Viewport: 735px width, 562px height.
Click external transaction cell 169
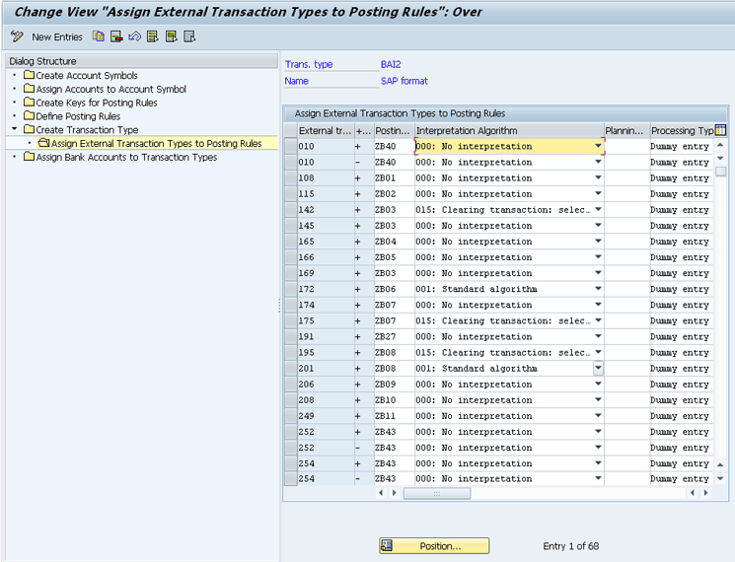(x=326, y=273)
